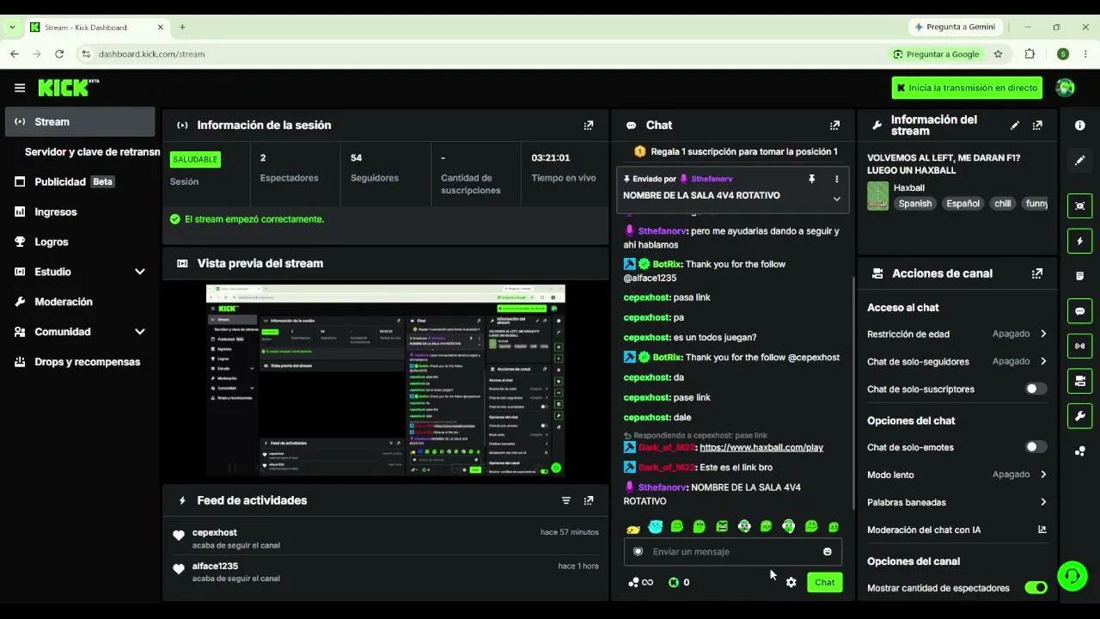Toggle the stream preview widget rail icon
Image resolution: width=1100 pixels, height=619 pixels.
click(1080, 206)
